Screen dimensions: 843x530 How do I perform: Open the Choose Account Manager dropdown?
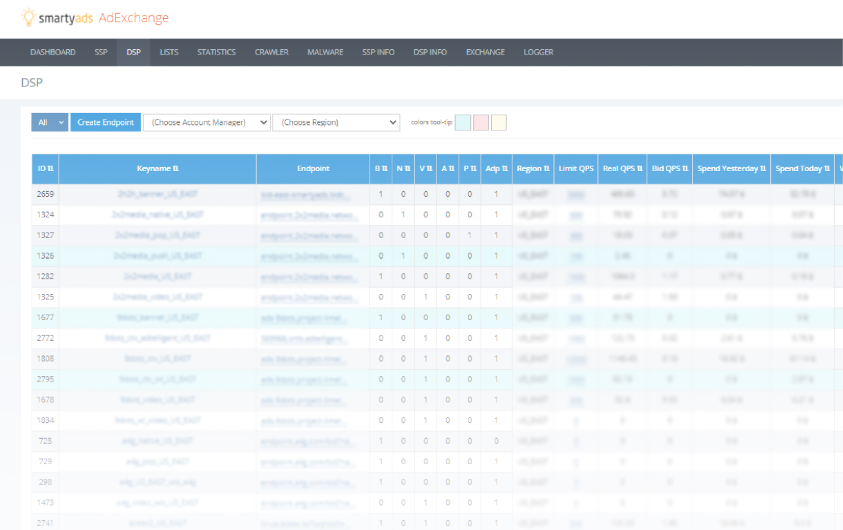[207, 122]
